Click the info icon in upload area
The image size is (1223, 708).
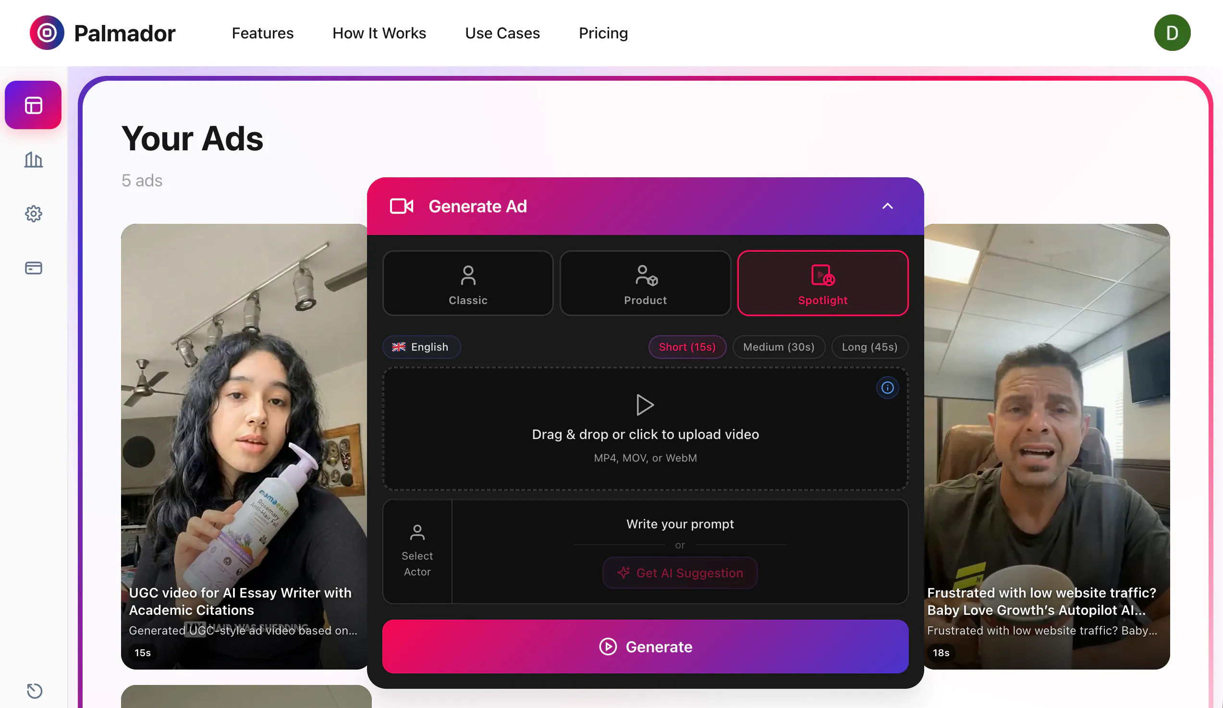888,388
